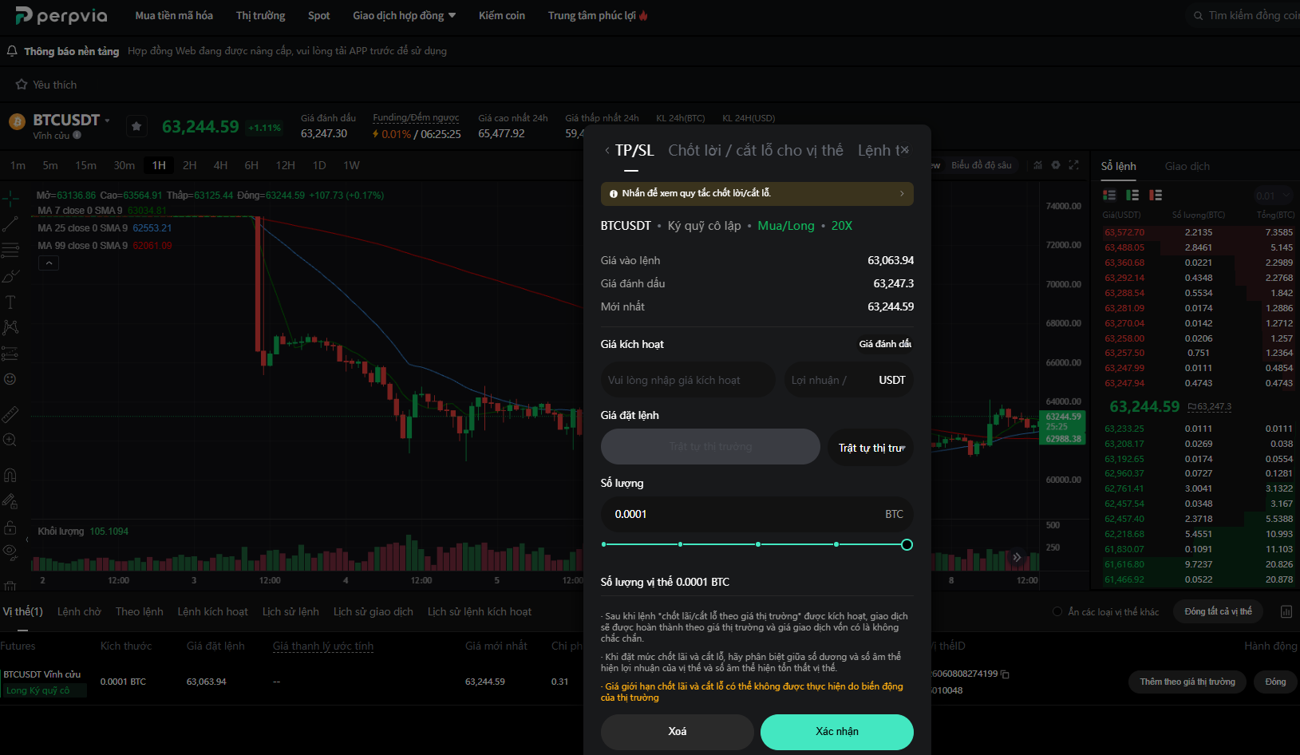Open the Spot menu item

[x=318, y=15]
